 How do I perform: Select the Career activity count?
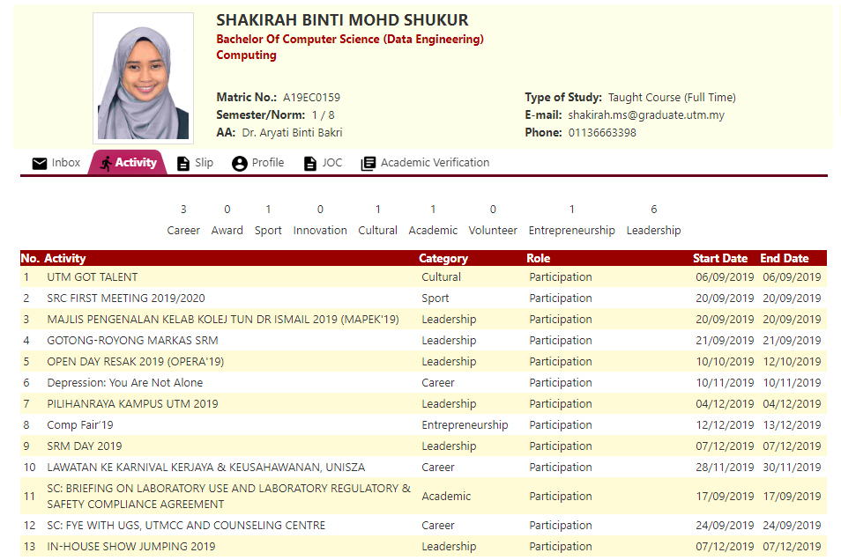[183, 210]
